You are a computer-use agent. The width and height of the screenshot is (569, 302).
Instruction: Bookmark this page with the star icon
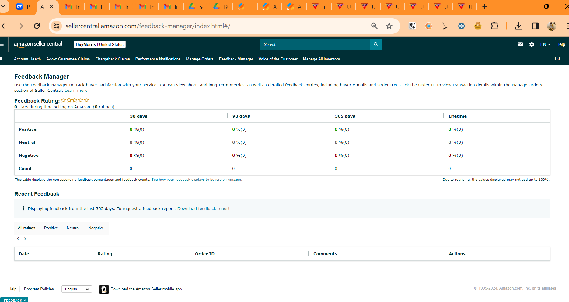coord(389,26)
